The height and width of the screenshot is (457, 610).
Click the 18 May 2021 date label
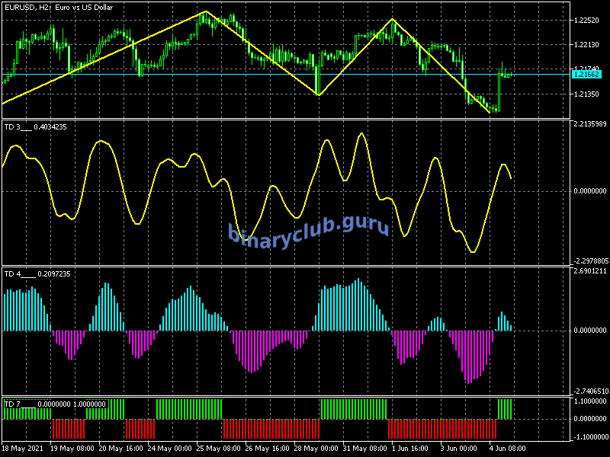(x=23, y=448)
